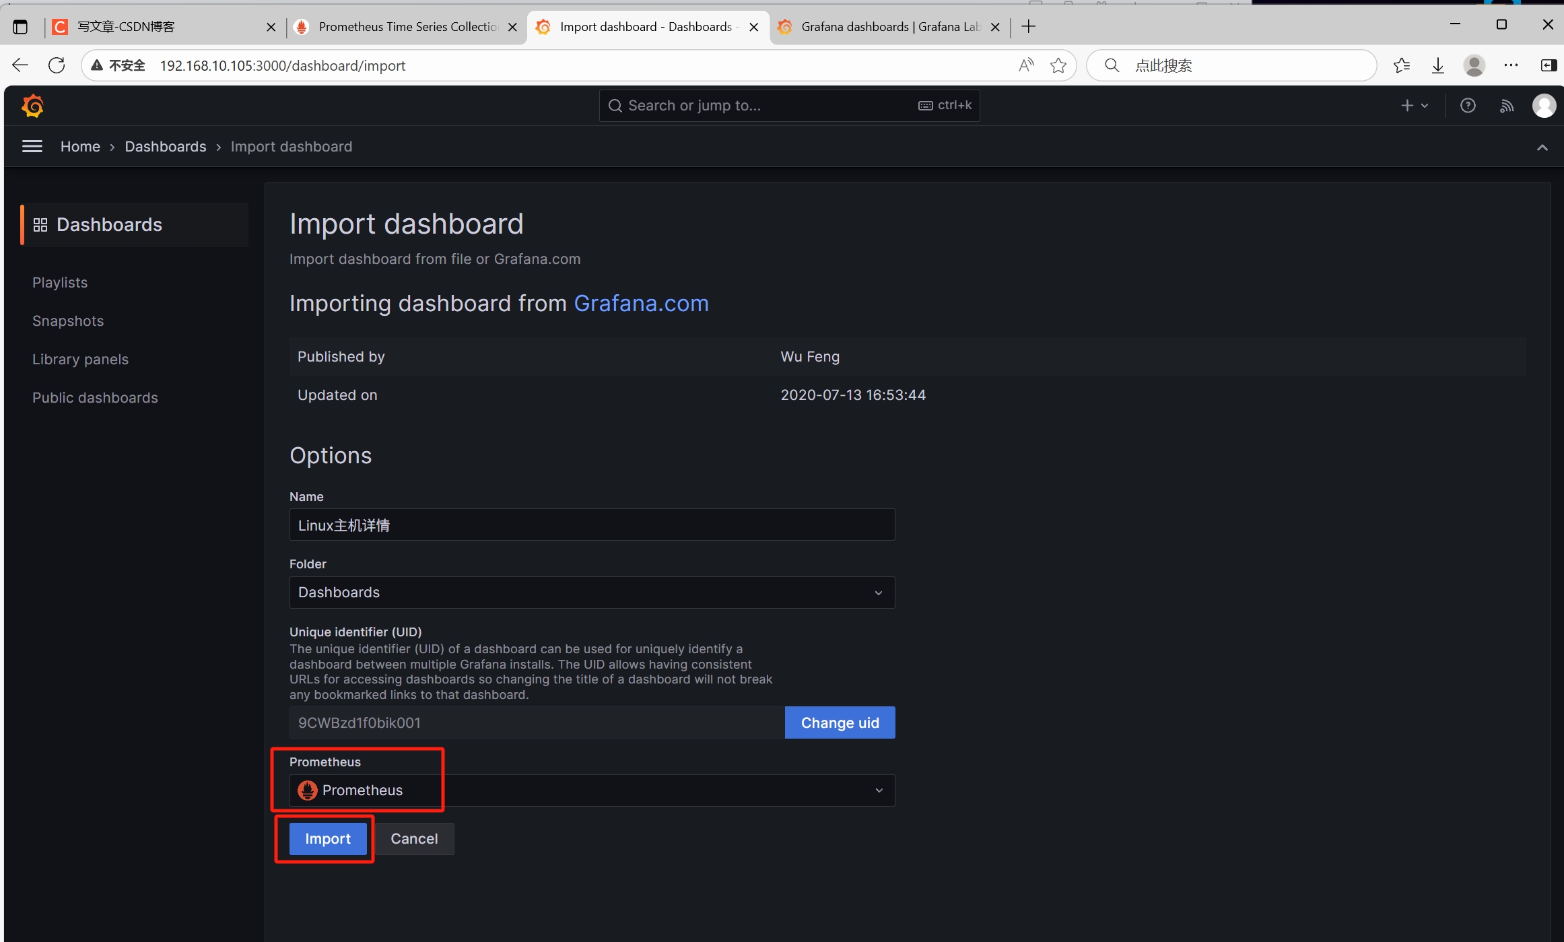
Task: Click the Import button
Action: point(328,839)
